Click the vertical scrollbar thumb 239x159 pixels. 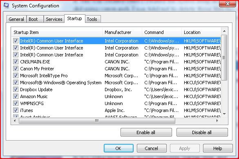pyautogui.click(x=224, y=58)
